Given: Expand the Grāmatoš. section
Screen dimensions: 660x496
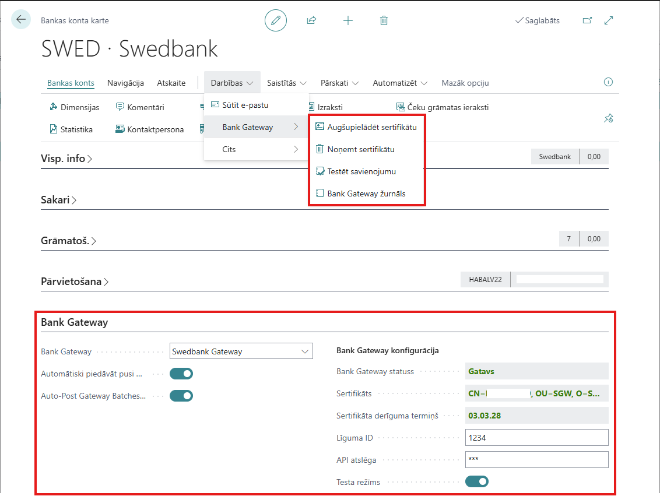Looking at the screenshot, I should click(69, 241).
